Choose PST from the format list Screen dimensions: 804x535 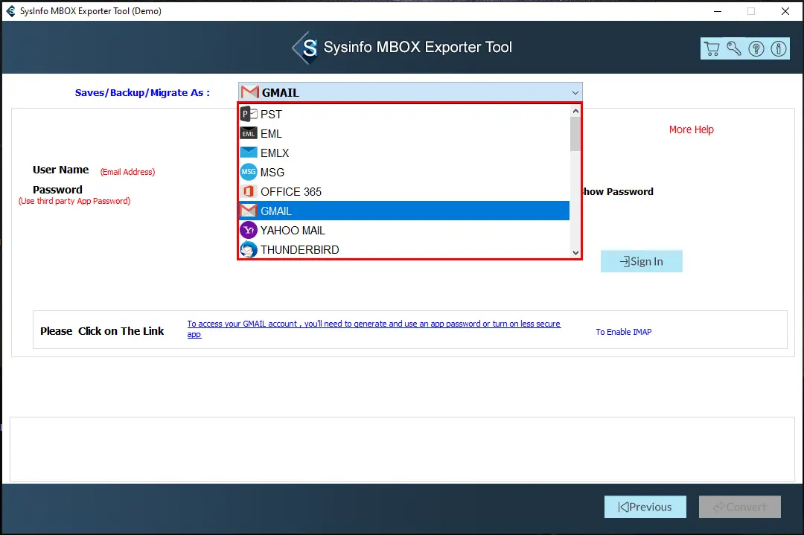(404, 114)
